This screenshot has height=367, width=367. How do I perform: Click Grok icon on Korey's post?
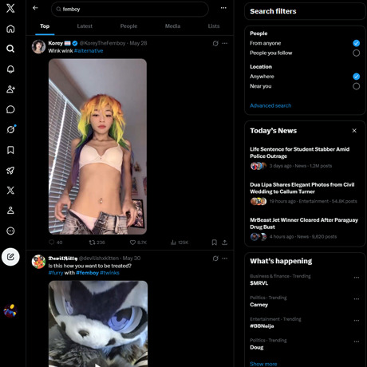click(x=215, y=43)
